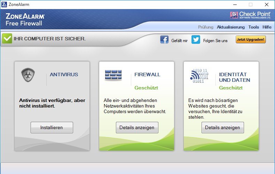The width and height of the screenshot is (275, 174).
Task: Click the Identity and Data binary icon
Action: pyautogui.click(x=199, y=76)
